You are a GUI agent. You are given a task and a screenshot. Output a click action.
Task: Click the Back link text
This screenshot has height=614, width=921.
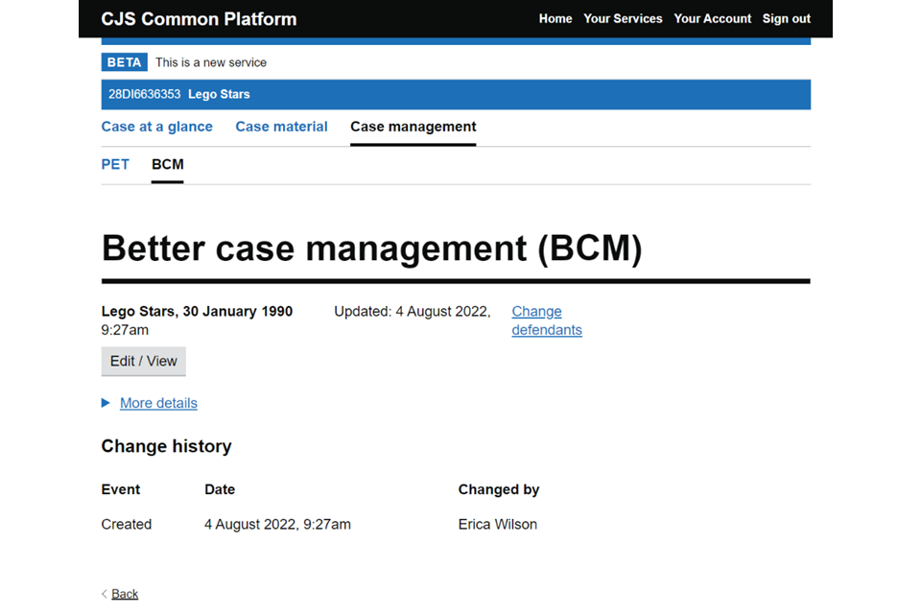pyautogui.click(x=125, y=594)
